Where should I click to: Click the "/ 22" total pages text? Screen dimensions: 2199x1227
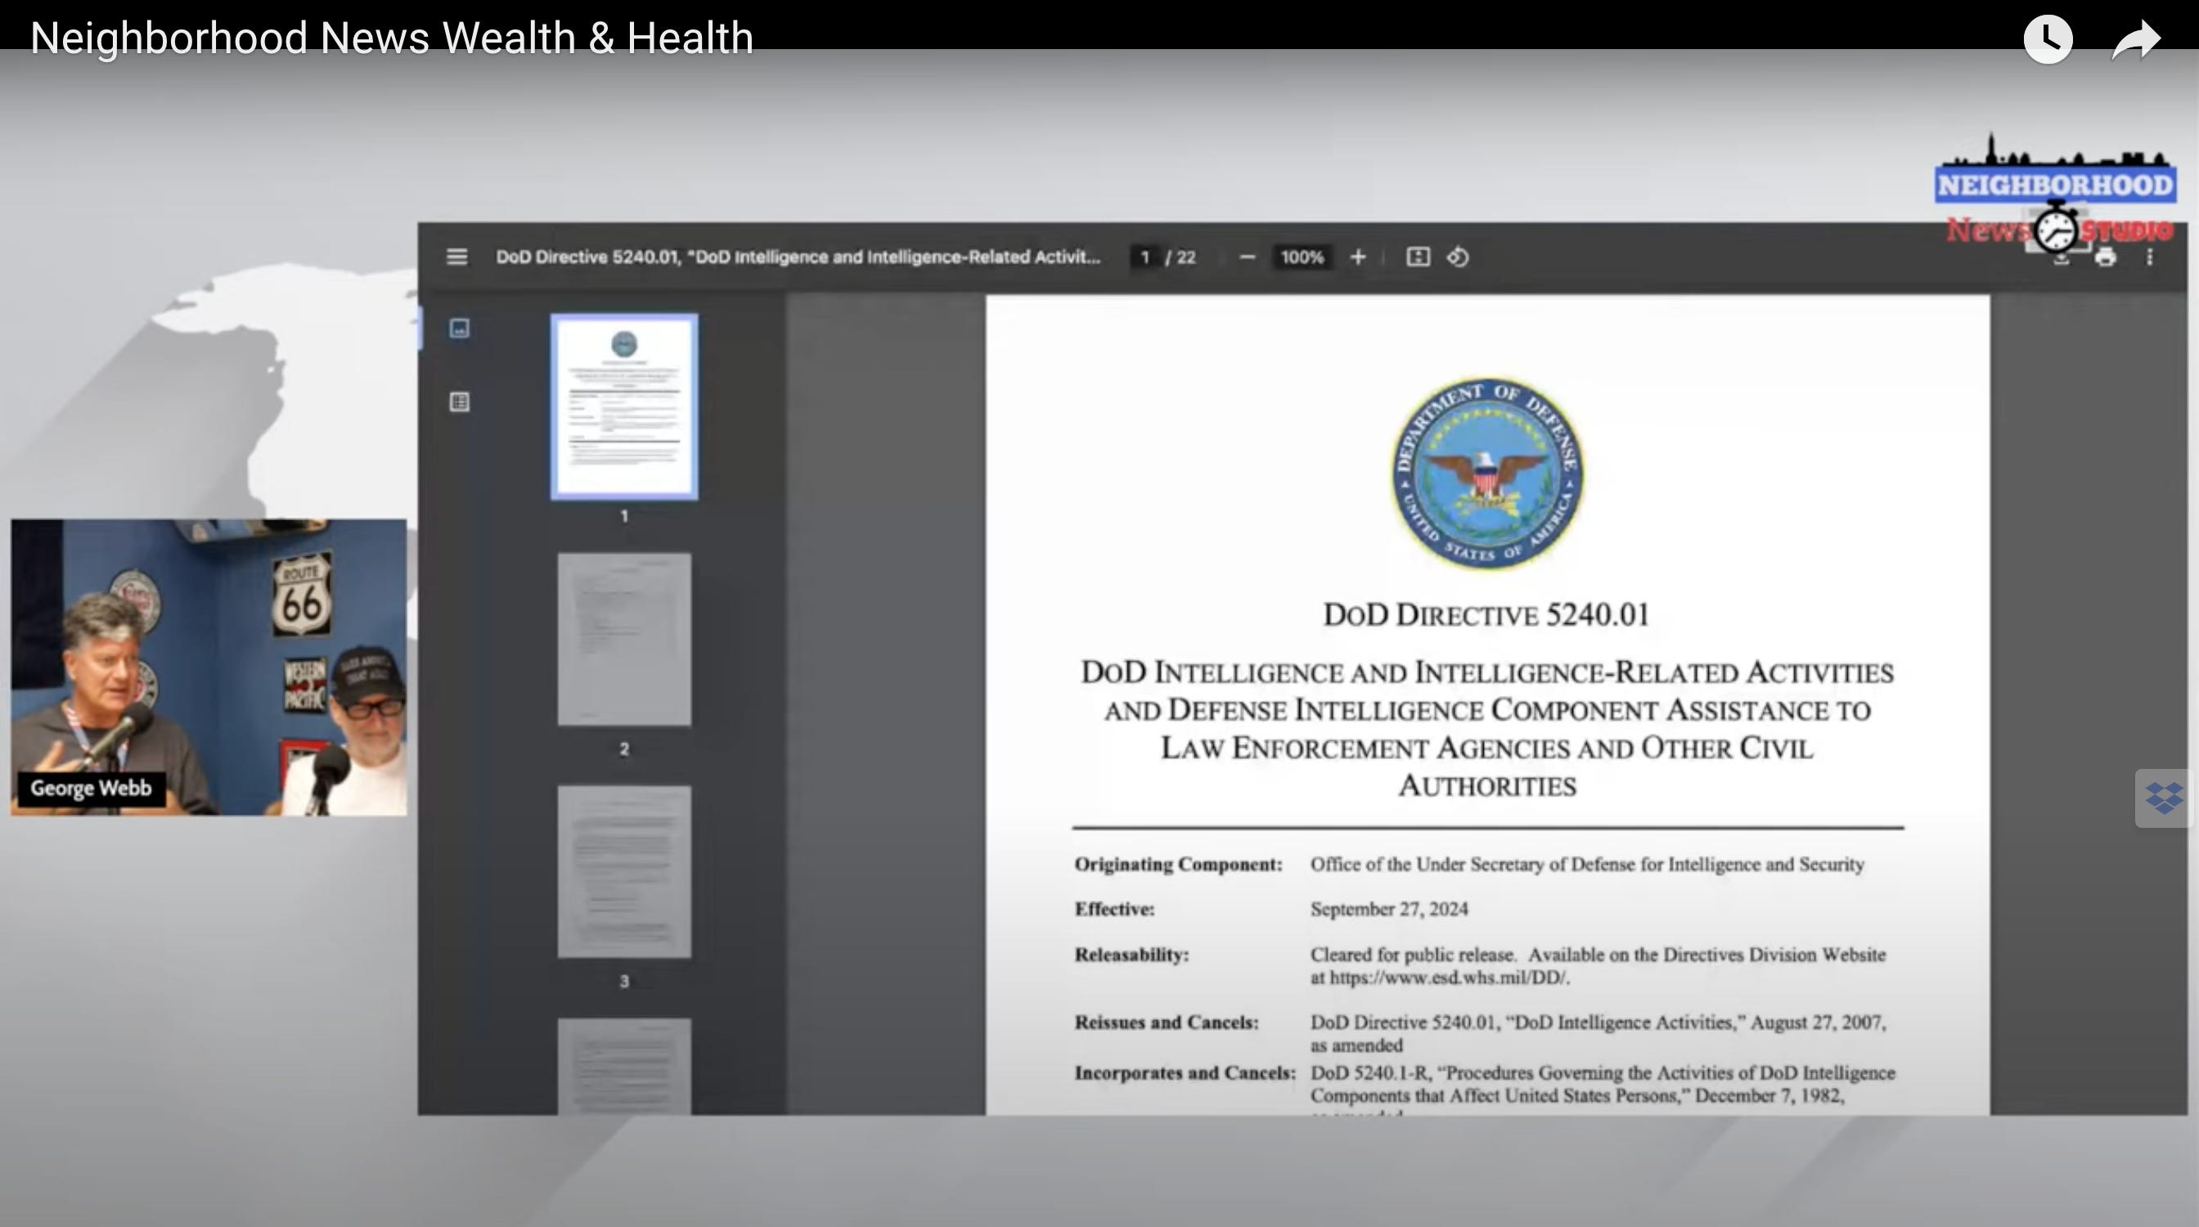pos(1180,257)
